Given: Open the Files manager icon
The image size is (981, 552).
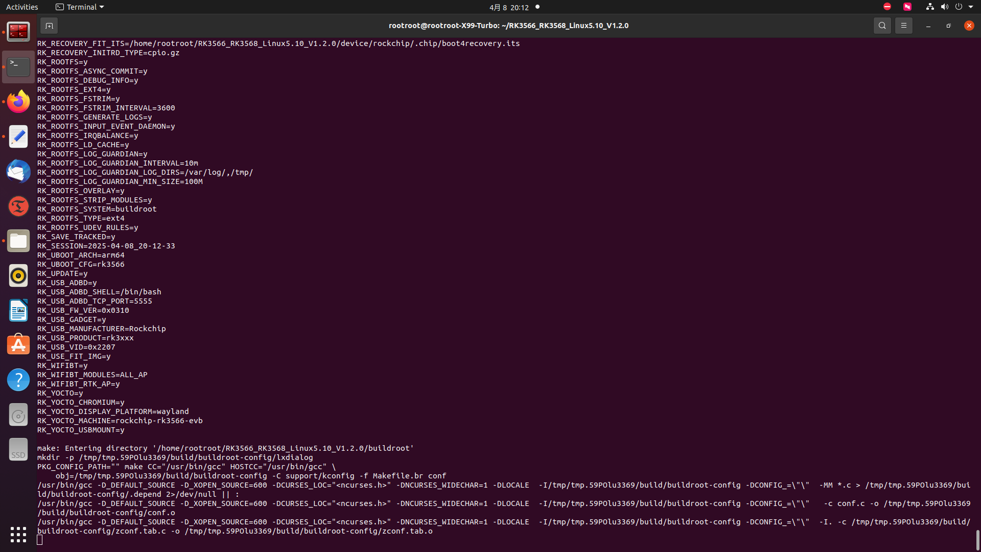Looking at the screenshot, I should [x=18, y=241].
